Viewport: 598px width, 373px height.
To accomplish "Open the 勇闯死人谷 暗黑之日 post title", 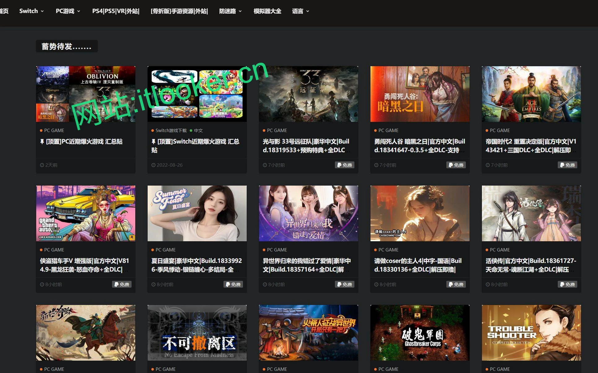I will point(419,146).
